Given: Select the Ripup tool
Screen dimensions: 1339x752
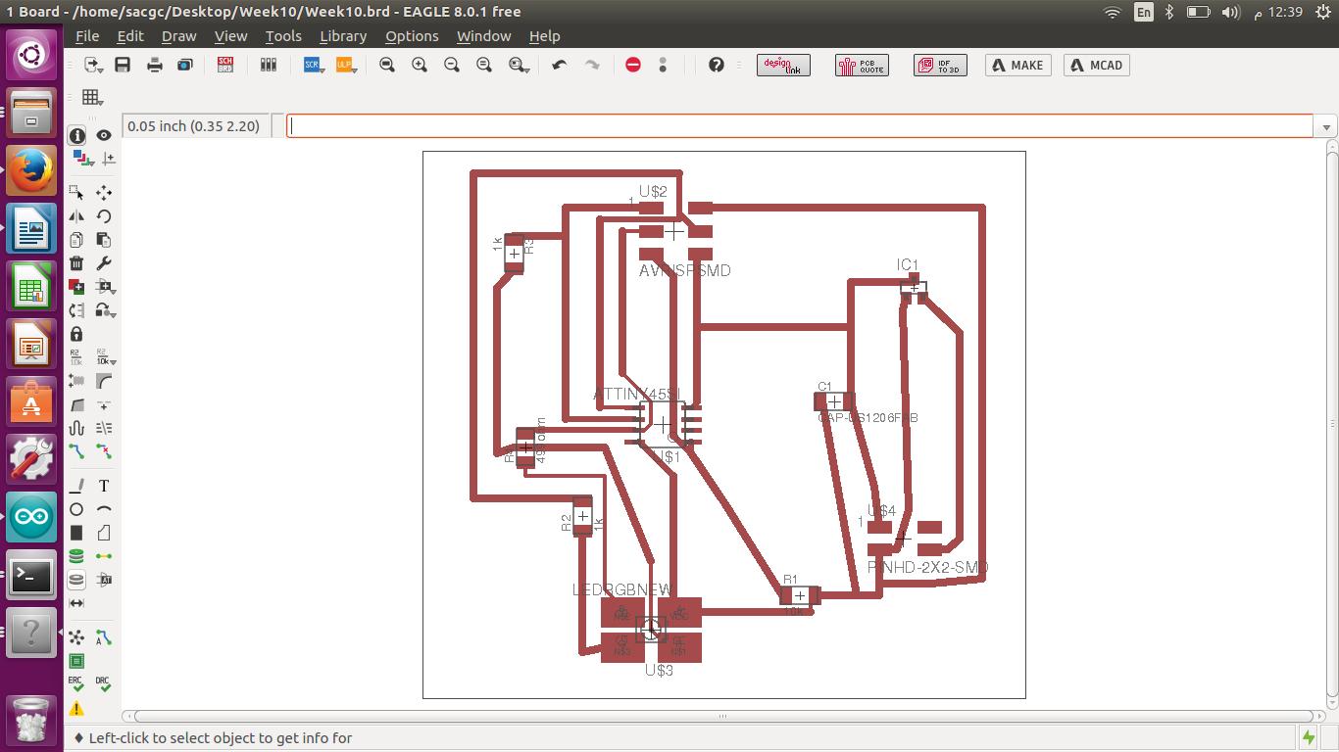Looking at the screenshot, I should (104, 451).
